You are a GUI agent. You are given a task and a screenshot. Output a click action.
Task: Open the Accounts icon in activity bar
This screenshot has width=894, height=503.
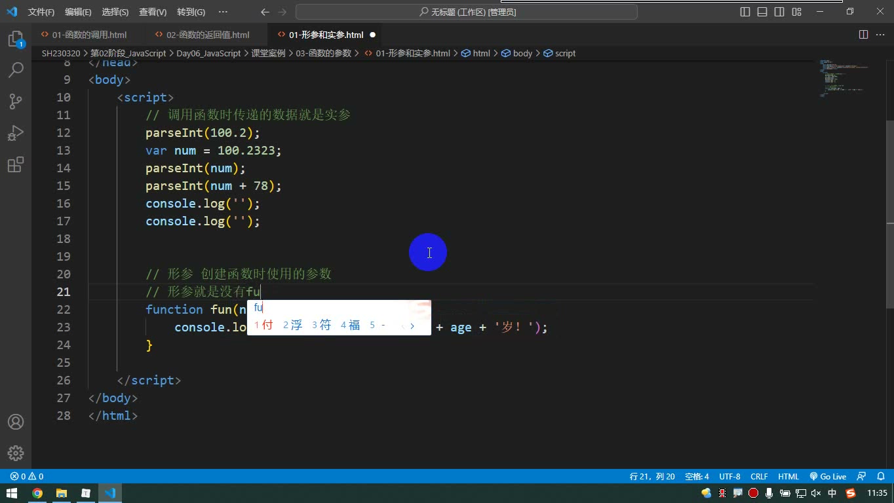tap(16, 422)
